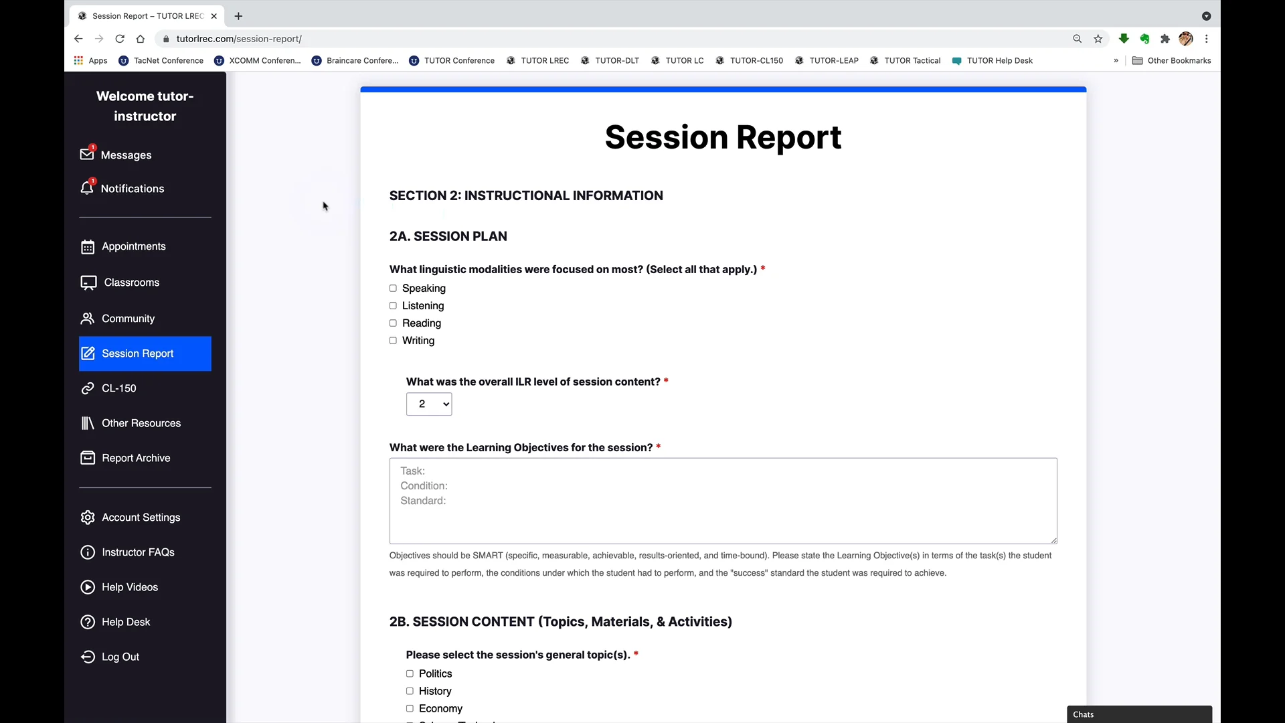Open the browser extensions puzzle icon
Image resolution: width=1285 pixels, height=723 pixels.
1165,39
